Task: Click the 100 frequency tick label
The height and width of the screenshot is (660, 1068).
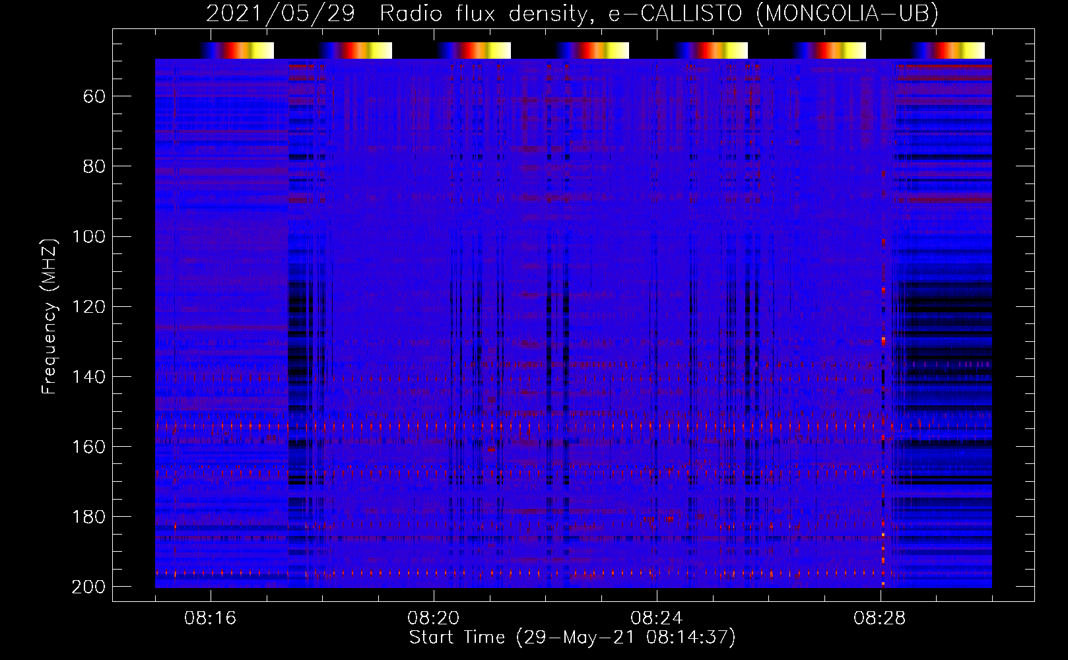Action: coord(88,236)
